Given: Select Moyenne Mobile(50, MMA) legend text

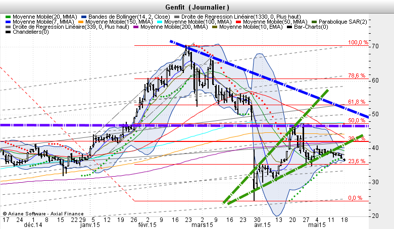Looking at the screenshot, I should click(275, 22).
